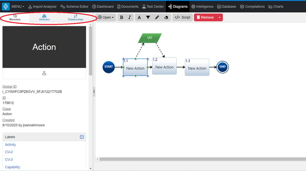Select the 1.3 New Action block
Viewport: 306px width, 171px height.
coord(197,67)
